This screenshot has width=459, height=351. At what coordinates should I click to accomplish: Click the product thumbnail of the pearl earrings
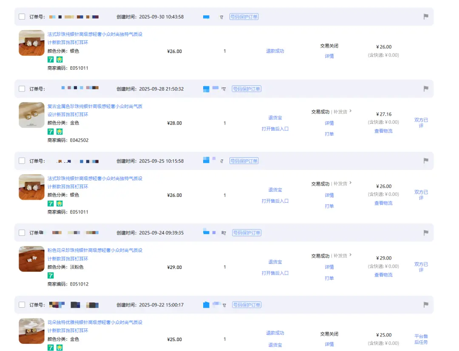31,42
